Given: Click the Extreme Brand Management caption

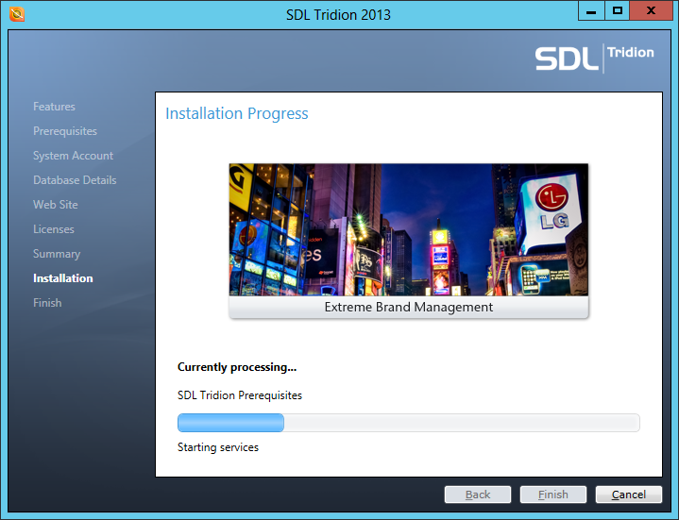Looking at the screenshot, I should 408,308.
